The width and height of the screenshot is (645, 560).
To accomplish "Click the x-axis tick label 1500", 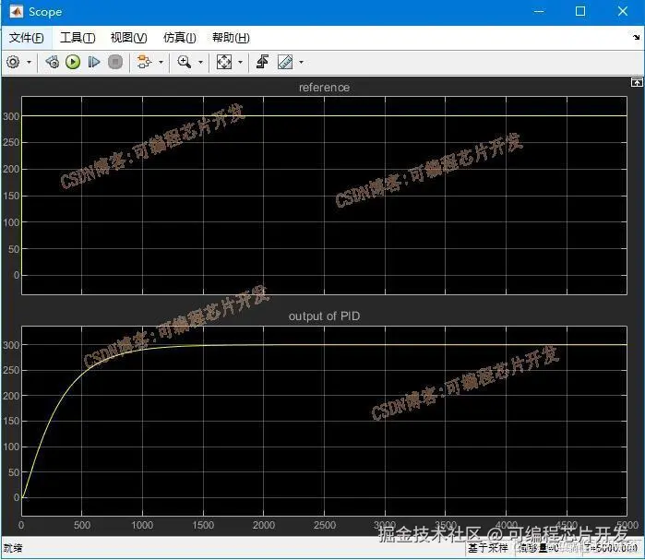I will coord(203,525).
